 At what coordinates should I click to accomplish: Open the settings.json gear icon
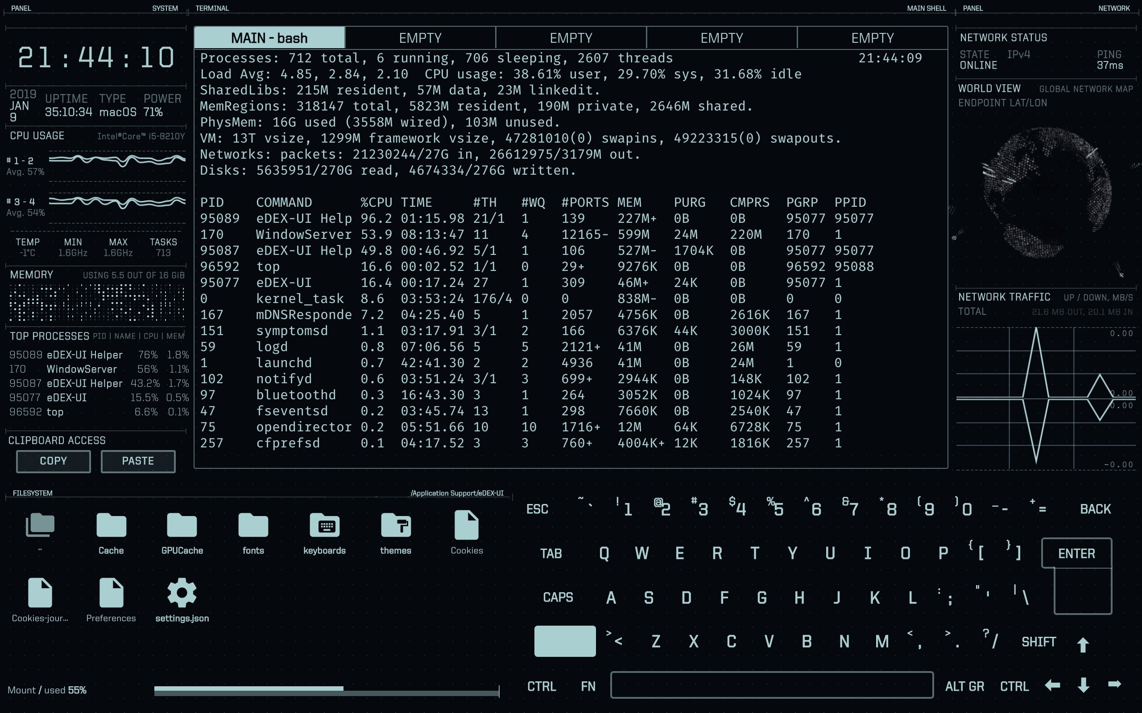182,593
